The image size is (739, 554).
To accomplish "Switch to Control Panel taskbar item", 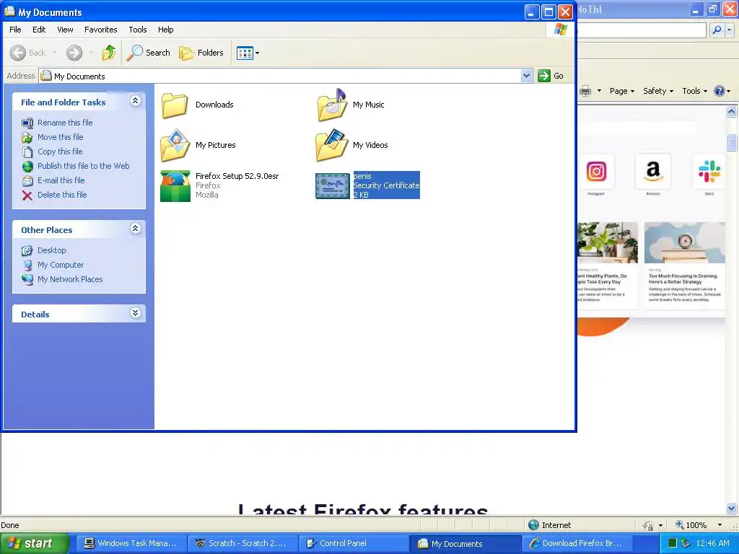I will [x=353, y=543].
